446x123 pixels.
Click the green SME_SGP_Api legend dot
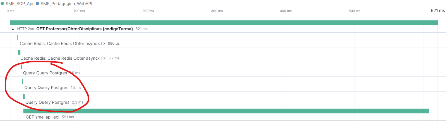(2, 4)
